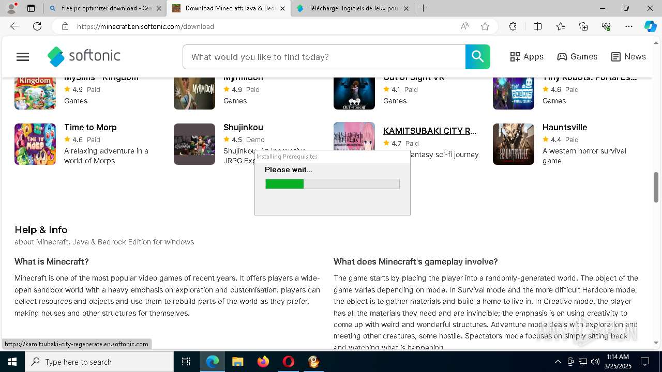Open volume control in system tray
The width and height of the screenshot is (662, 372).
(595, 362)
